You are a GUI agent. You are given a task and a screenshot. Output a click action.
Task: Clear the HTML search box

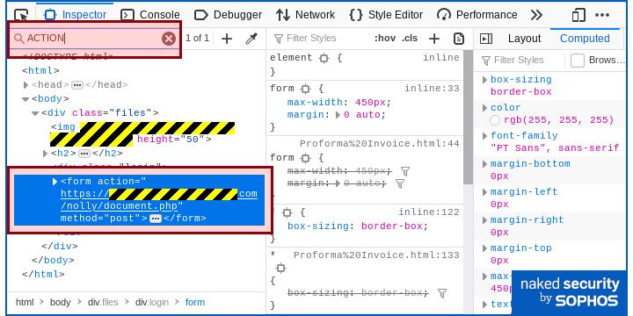coord(169,39)
